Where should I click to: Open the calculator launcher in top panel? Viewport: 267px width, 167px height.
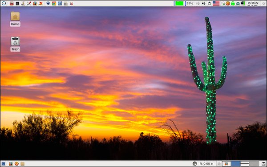pyautogui.click(x=65, y=3)
